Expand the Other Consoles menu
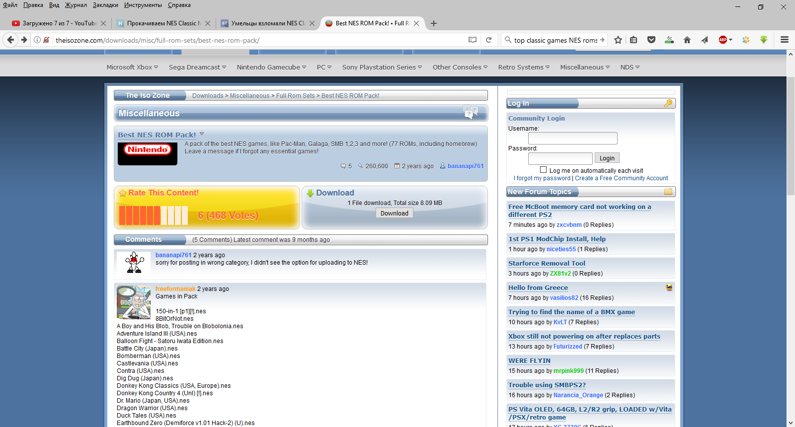The image size is (795, 427). [x=460, y=67]
